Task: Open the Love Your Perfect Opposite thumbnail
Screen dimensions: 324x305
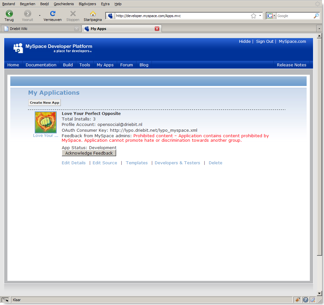Action: coord(45,122)
